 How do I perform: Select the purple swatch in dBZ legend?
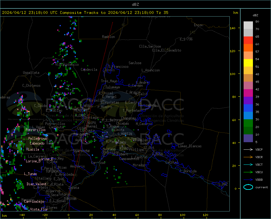pos(248,101)
